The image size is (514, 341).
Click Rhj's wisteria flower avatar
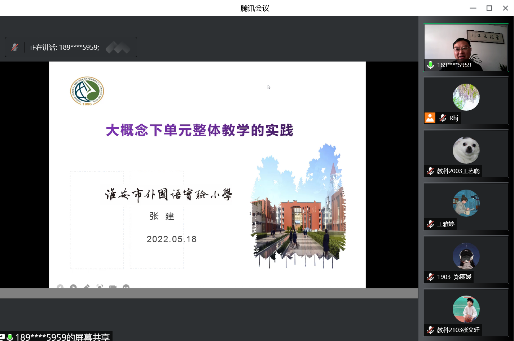pos(466,97)
